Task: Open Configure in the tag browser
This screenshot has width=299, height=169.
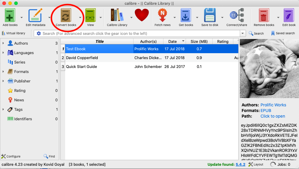Action: [x=11, y=156]
